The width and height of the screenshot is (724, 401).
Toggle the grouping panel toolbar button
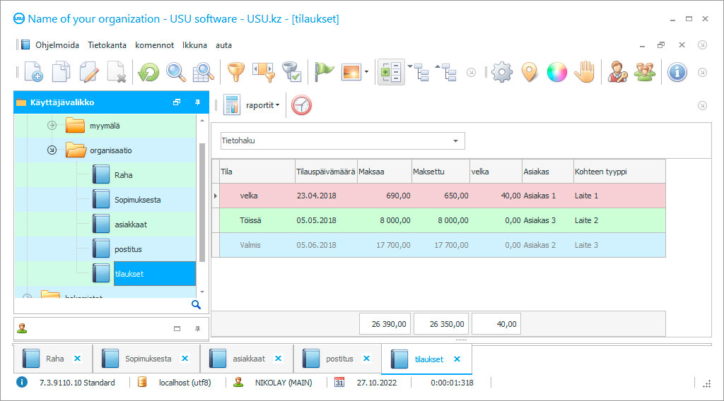[391, 72]
